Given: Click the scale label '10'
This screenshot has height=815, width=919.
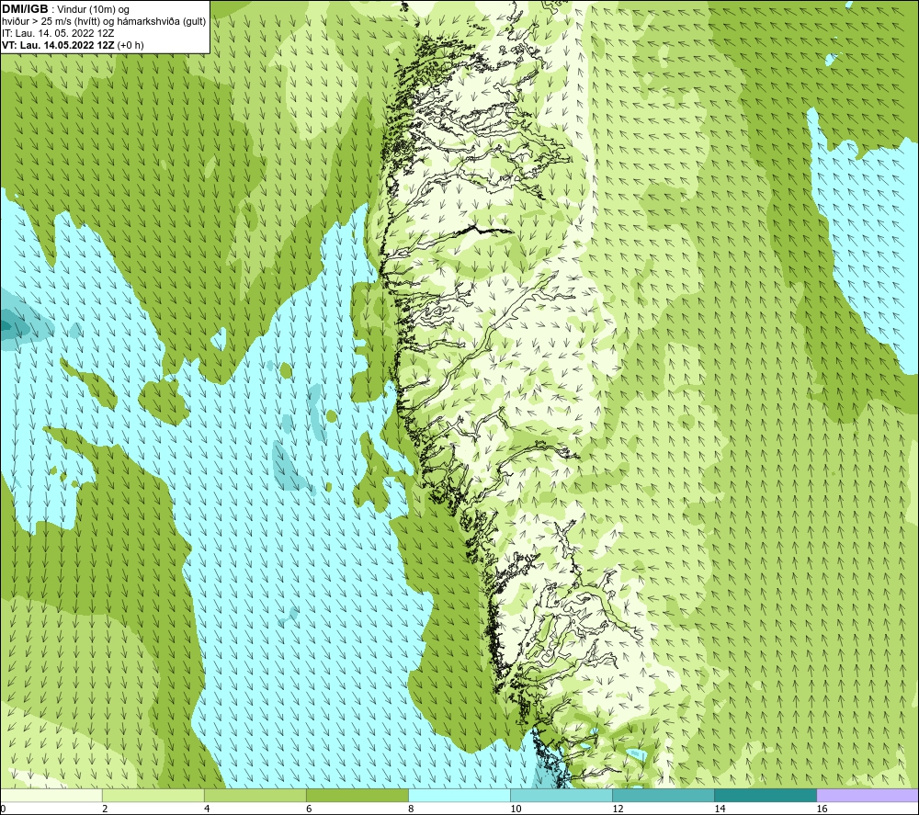Looking at the screenshot, I should (516, 809).
